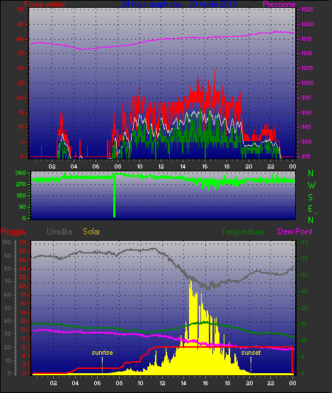Click the green 40 on temperature axis
The image size is (332, 393).
(x=304, y=242)
